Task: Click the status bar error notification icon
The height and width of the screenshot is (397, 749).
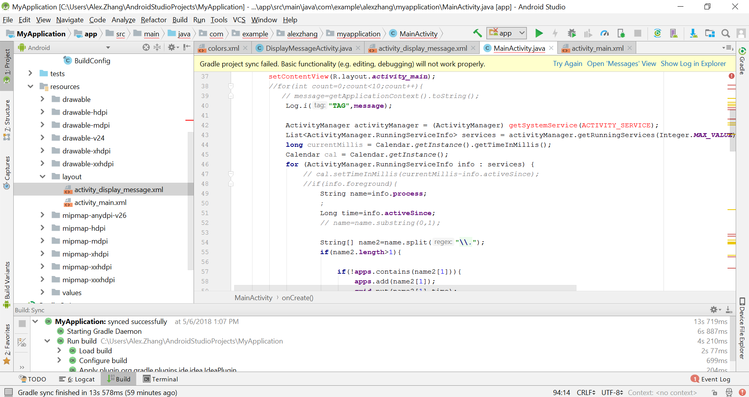Action: click(x=742, y=392)
